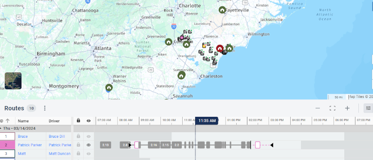The width and height of the screenshot is (373, 160).
Task: Select timeline stop block 2.2
Action: [x=177, y=145]
